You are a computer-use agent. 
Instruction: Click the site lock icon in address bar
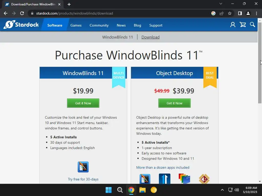pos(32,13)
